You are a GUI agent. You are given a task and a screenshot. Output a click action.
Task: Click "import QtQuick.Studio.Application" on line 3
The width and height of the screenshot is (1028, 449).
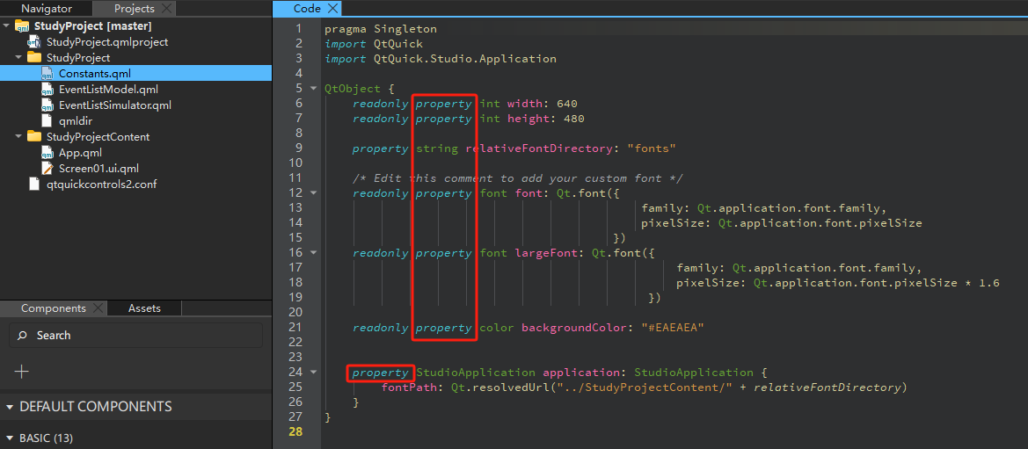click(x=441, y=59)
